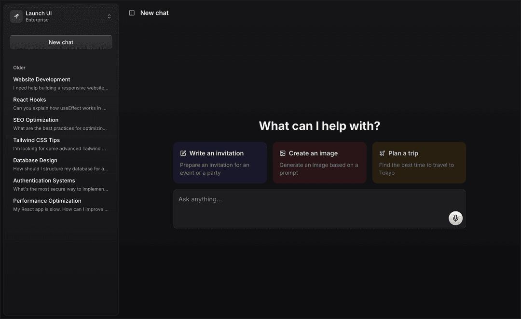
Task: Select the pencil icon on Write an invitation
Action: pyautogui.click(x=183, y=153)
